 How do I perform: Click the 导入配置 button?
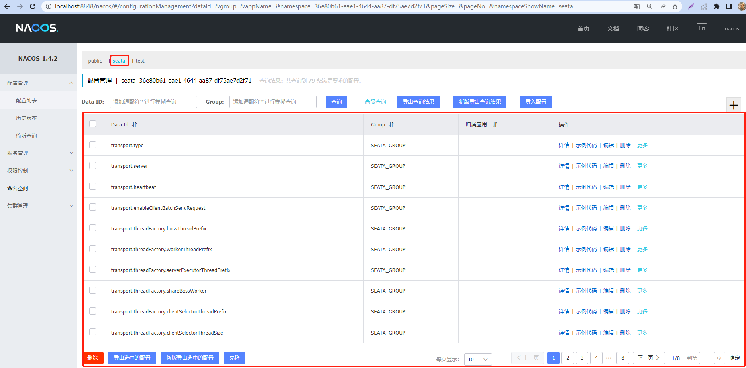536,102
